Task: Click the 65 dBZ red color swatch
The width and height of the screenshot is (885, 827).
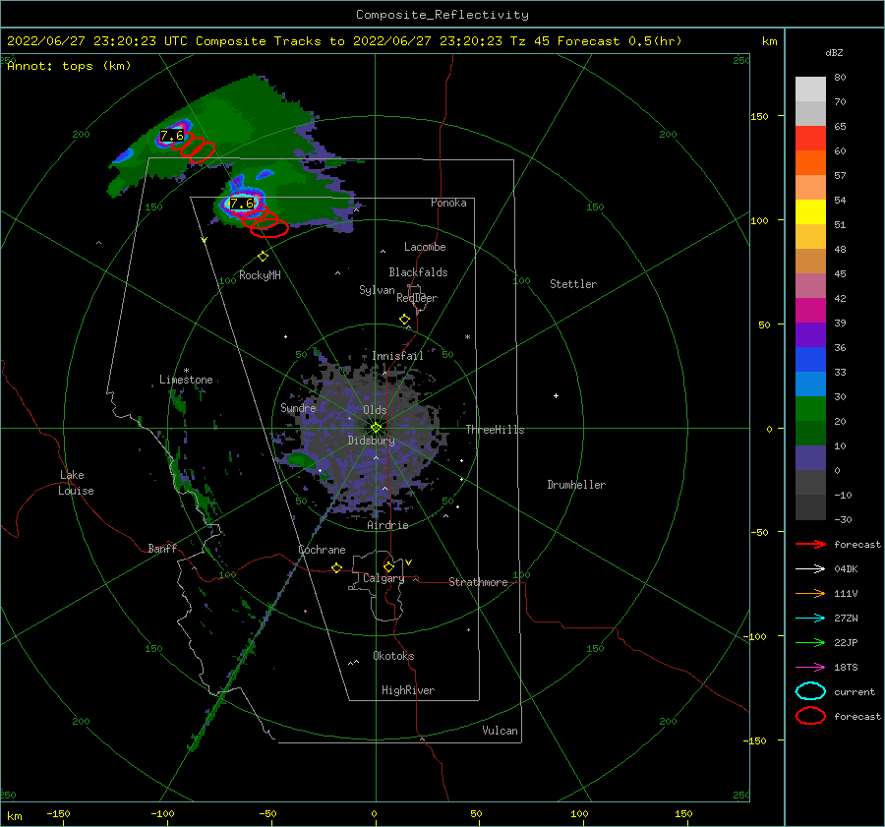Action: tap(810, 138)
